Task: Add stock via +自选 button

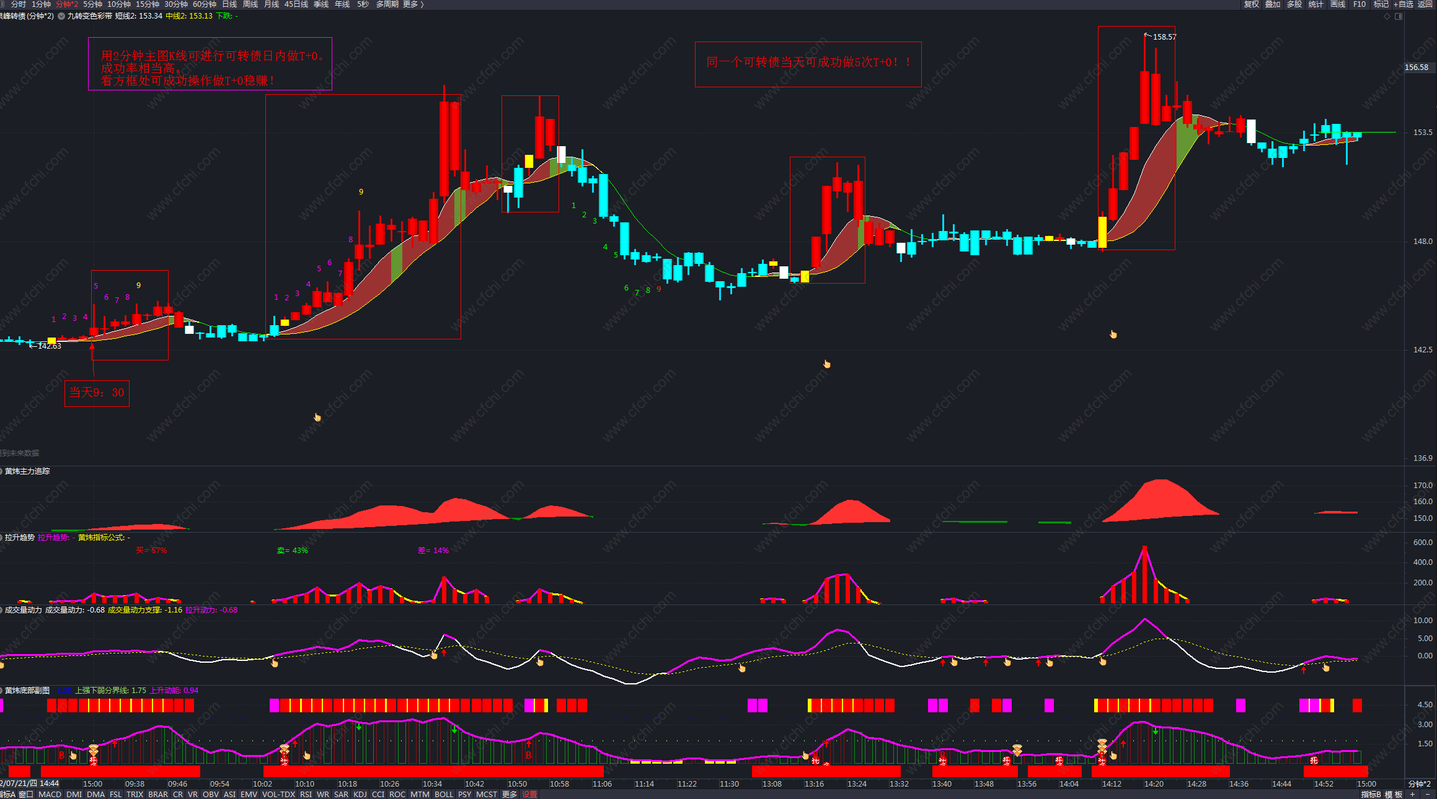Action: [1404, 4]
